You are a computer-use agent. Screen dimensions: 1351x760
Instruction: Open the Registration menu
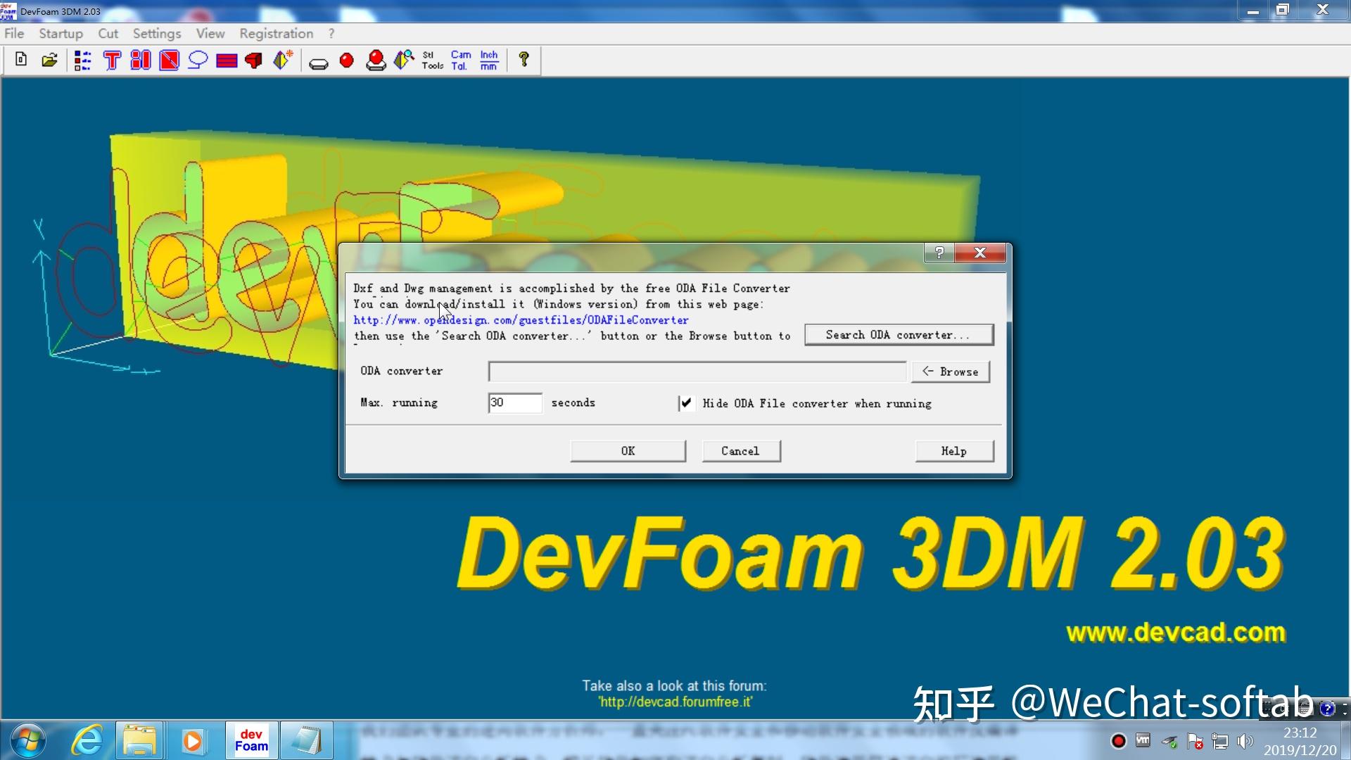click(276, 33)
